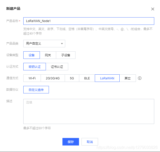Viewport: 160px width, 152px height.
Task: Click the 最多不超过80个字符 hint text
Action: point(37,128)
